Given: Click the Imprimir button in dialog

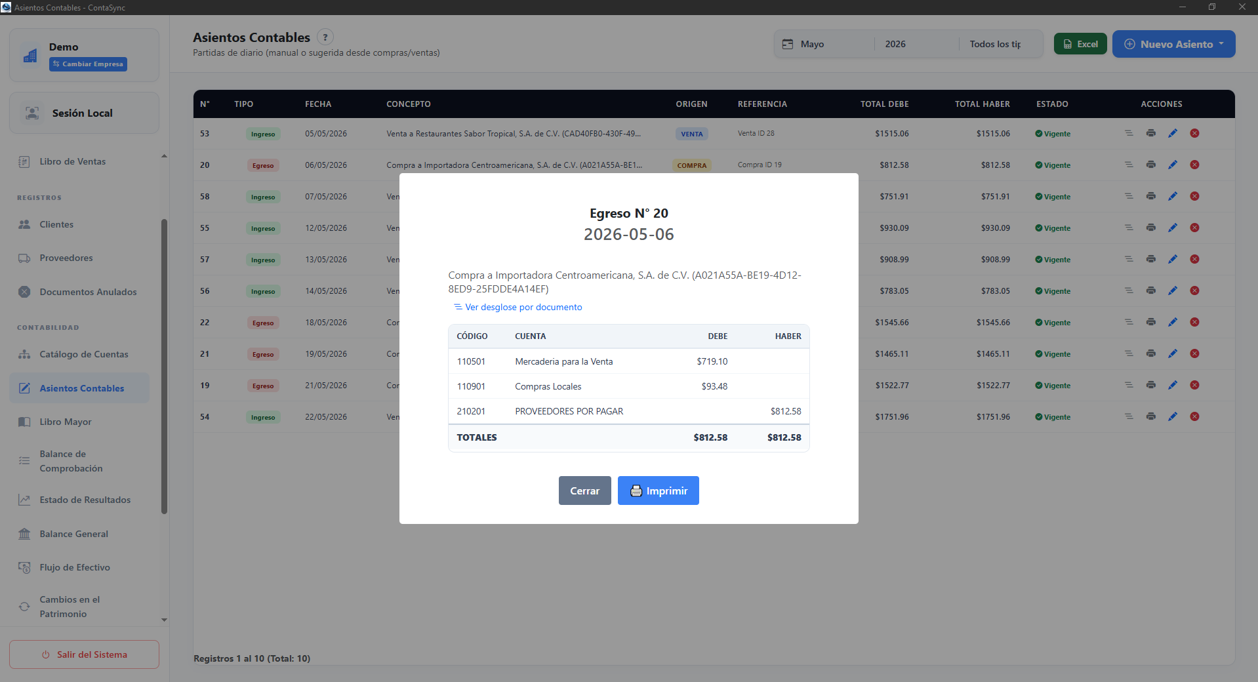Looking at the screenshot, I should [x=659, y=491].
